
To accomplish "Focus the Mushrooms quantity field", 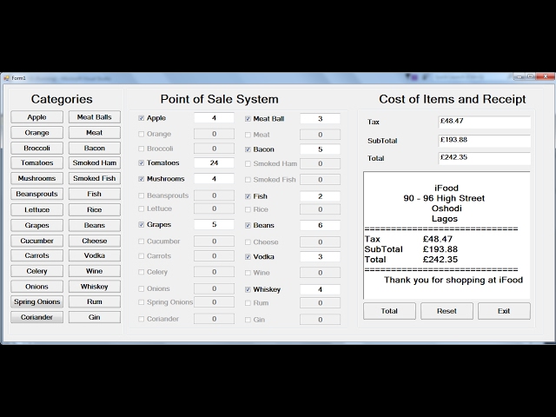I will point(214,178).
